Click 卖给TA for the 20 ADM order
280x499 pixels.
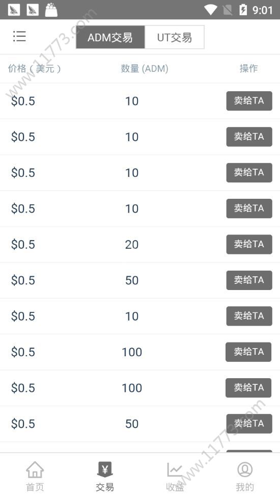point(249,245)
